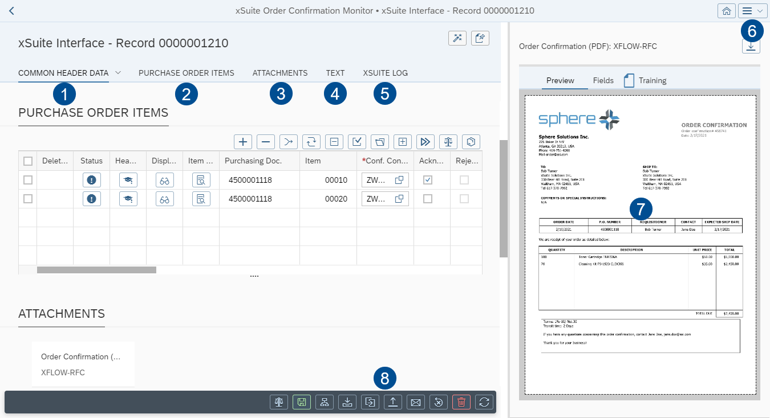Click the plus add row icon above table
770x418 pixels.
tap(243, 142)
